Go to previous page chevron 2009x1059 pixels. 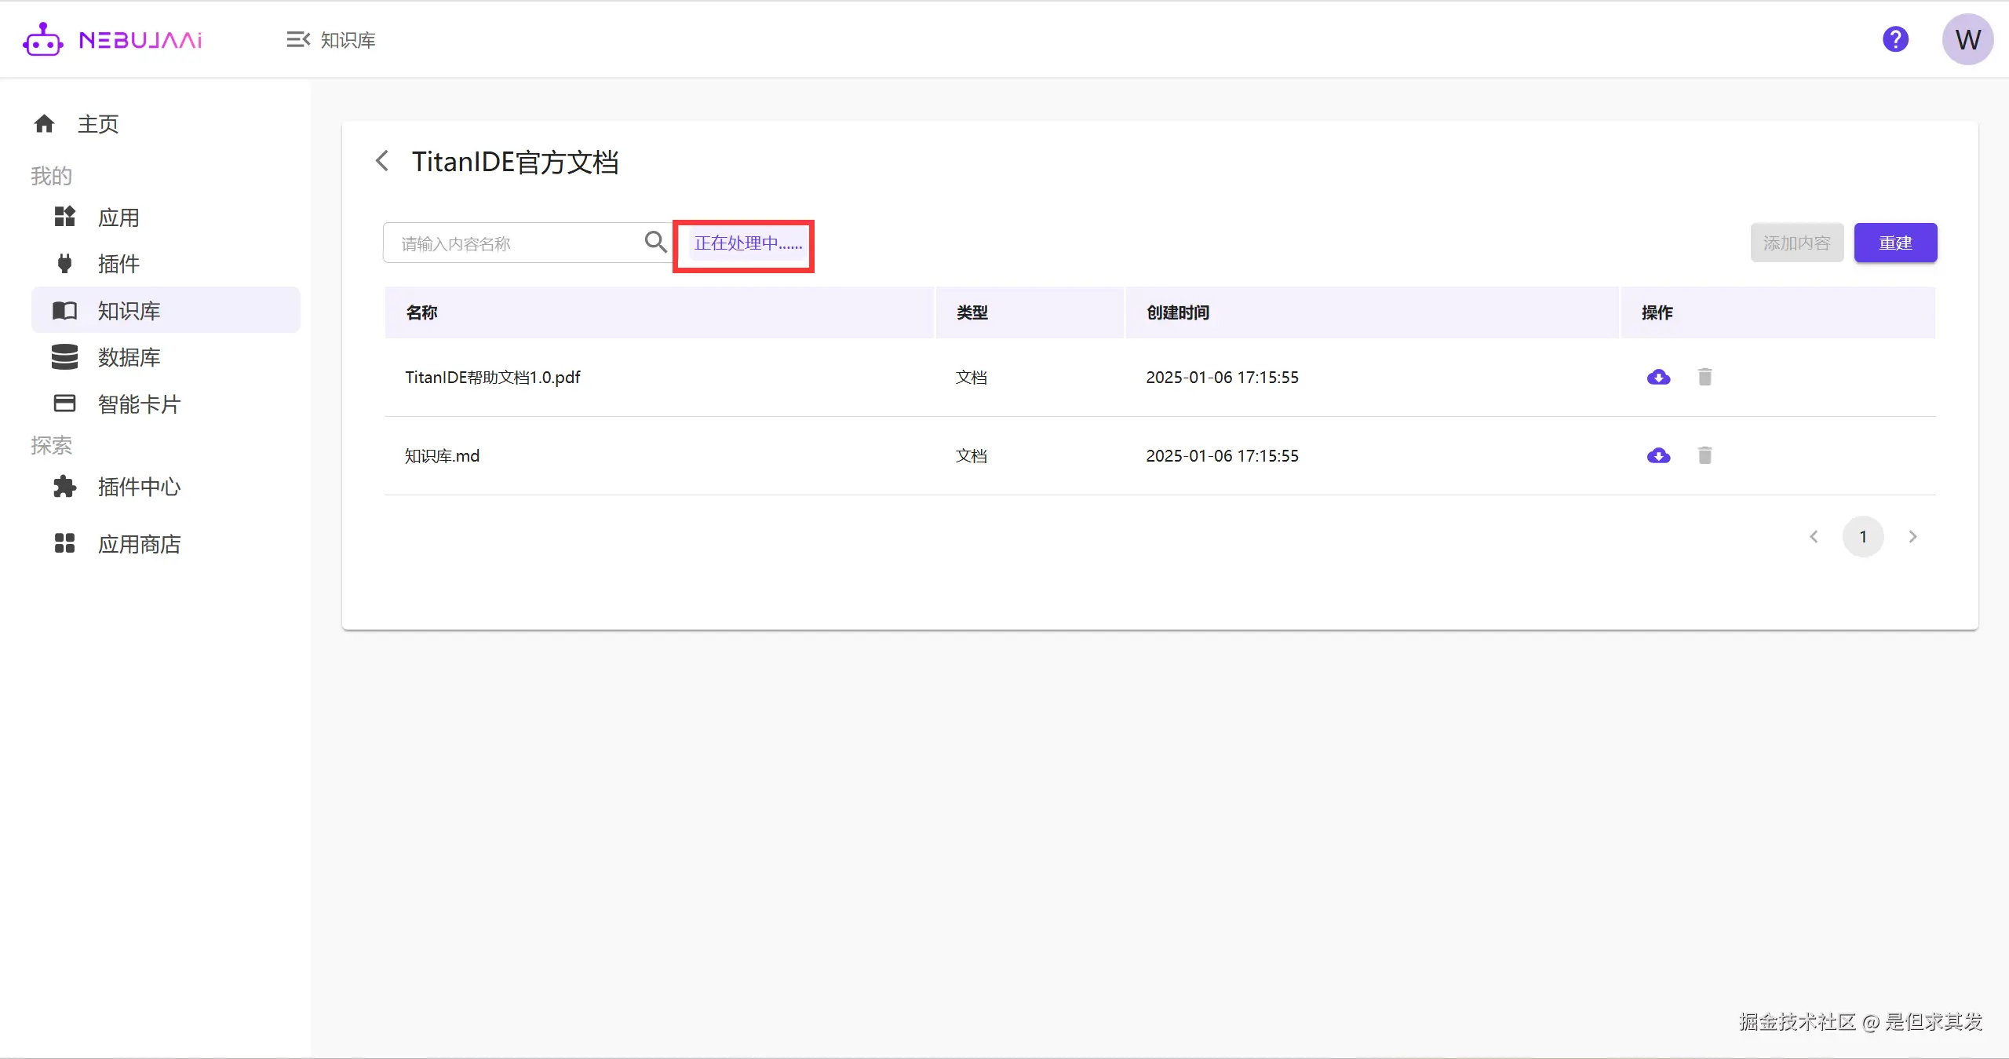point(1814,537)
